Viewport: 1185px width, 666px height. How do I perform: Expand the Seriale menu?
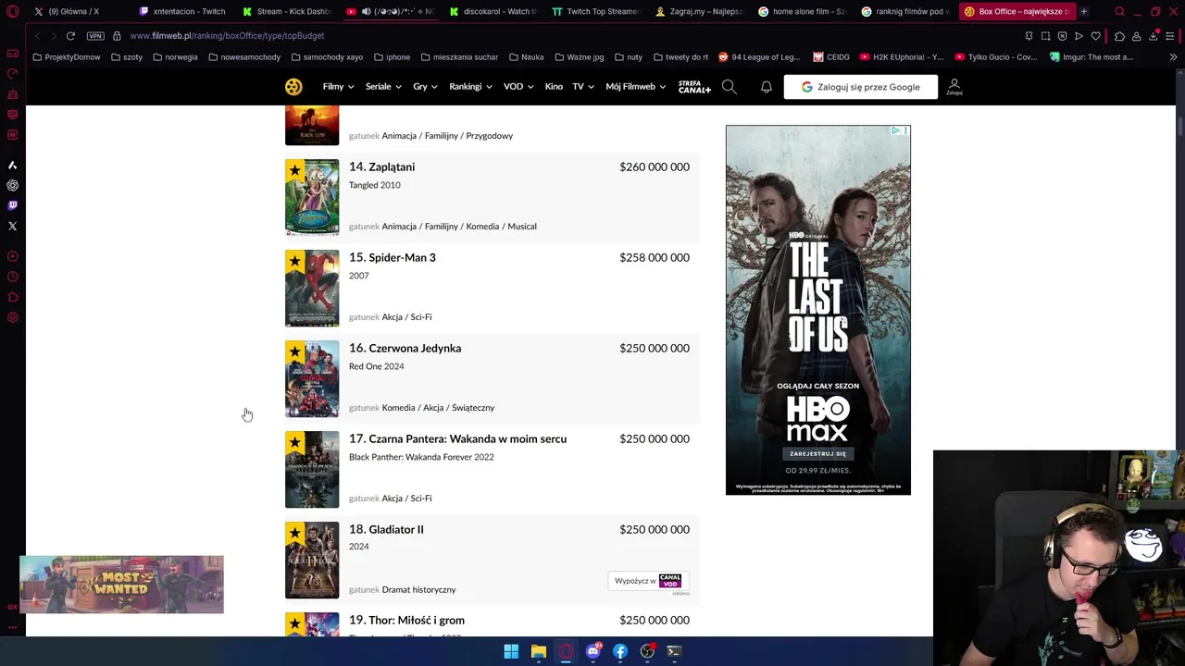pos(383,87)
